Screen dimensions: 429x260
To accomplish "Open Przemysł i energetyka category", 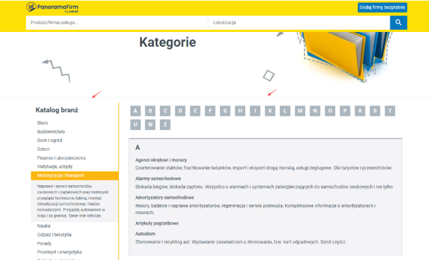I will 59,252.
